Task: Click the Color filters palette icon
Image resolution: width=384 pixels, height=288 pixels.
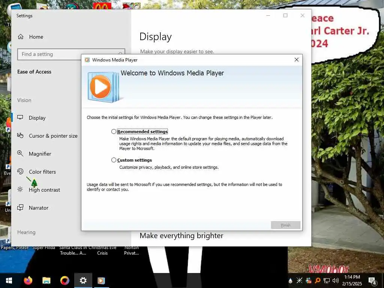Action: [x=20, y=171]
